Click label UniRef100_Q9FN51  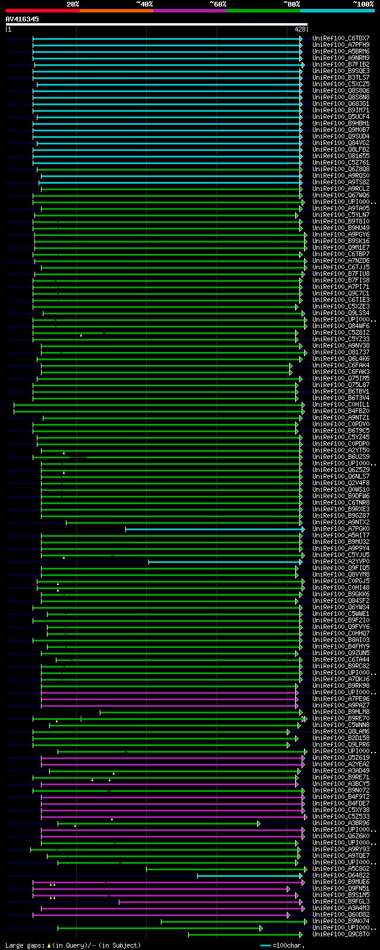341,889
